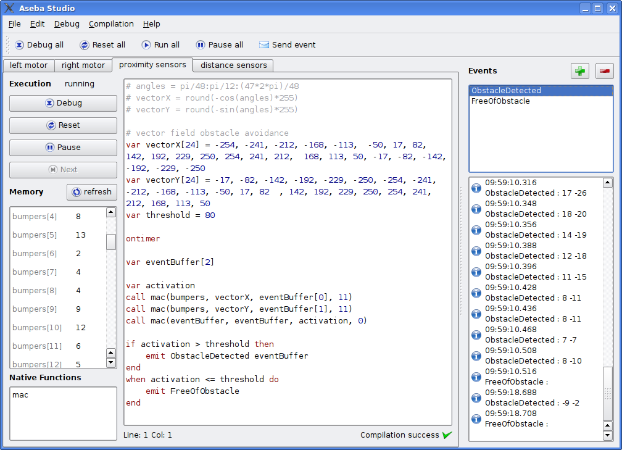622x450 pixels.
Task: Click the info icon of 09:59:10.396 event
Action: click(476, 272)
